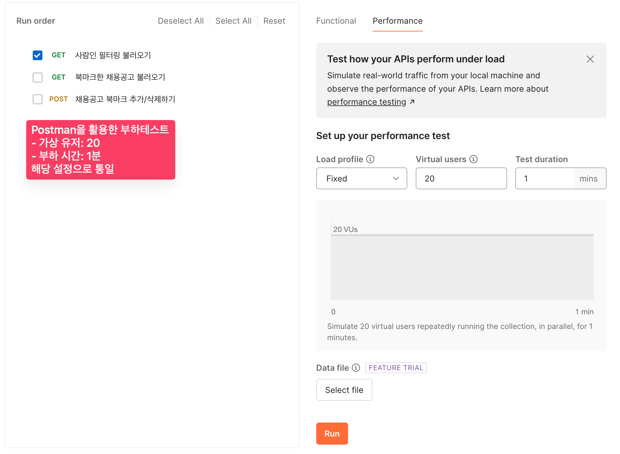Click the Select file button for Data file

click(345, 390)
